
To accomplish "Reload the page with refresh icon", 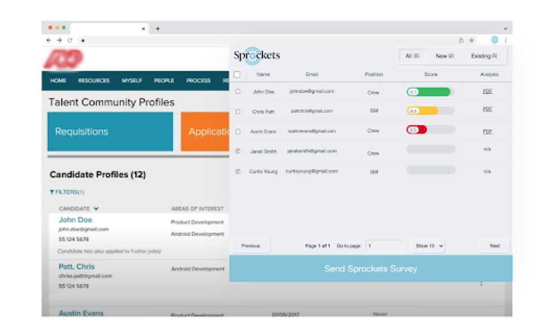I will [70, 41].
